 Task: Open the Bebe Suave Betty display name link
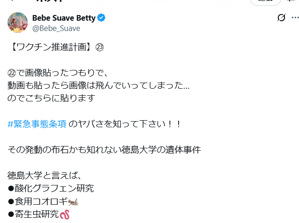click(x=63, y=18)
